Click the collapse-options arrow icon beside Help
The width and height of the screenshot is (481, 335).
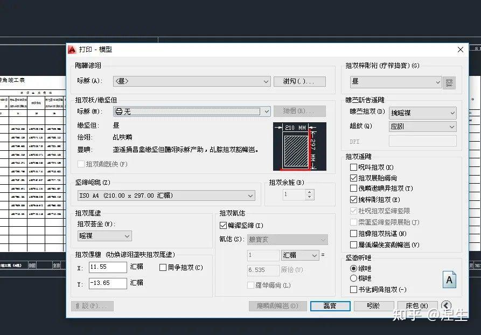pos(447,305)
